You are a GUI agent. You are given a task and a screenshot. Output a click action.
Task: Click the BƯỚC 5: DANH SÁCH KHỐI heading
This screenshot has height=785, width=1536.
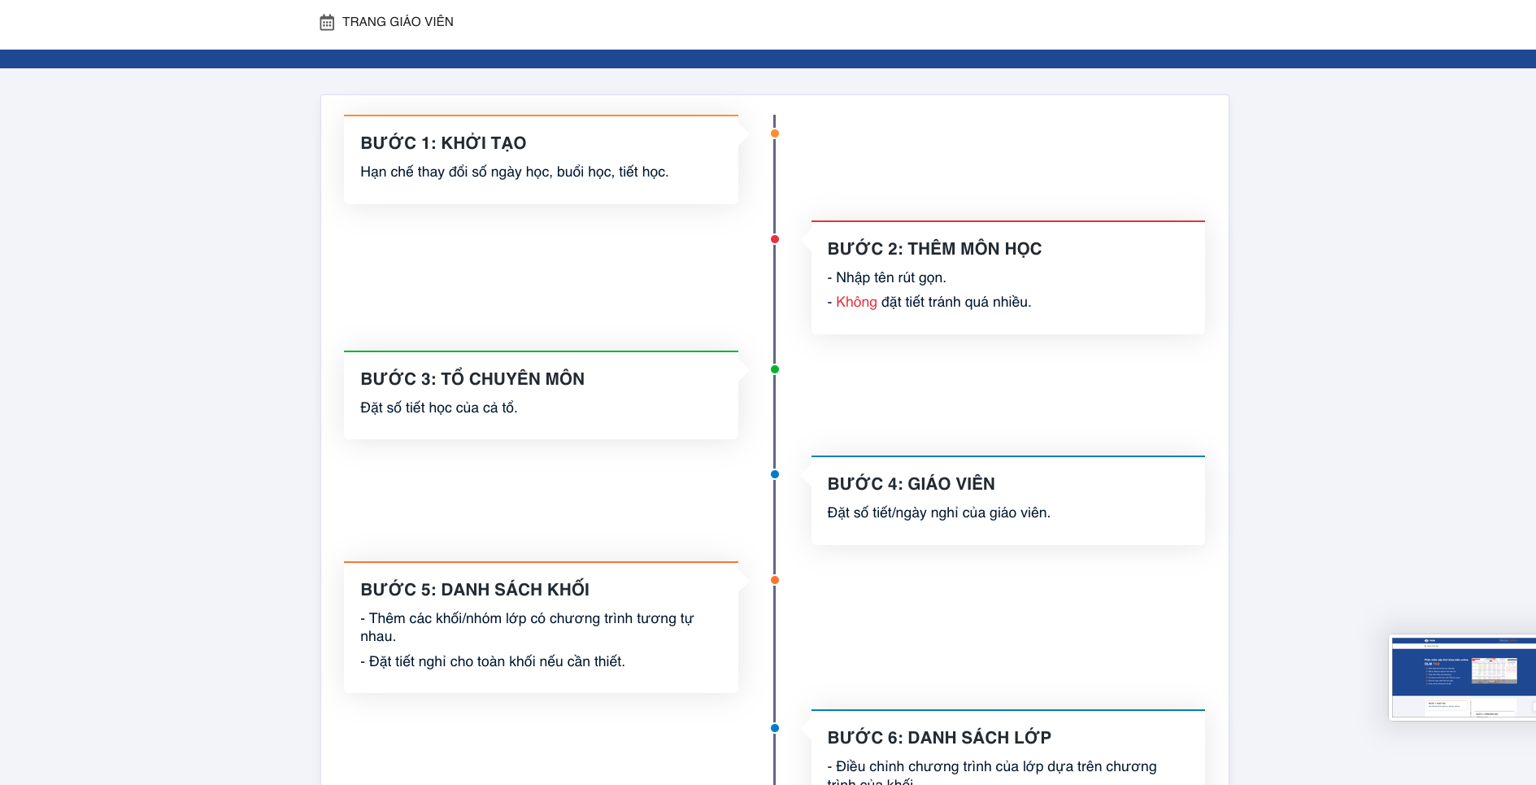(x=475, y=590)
